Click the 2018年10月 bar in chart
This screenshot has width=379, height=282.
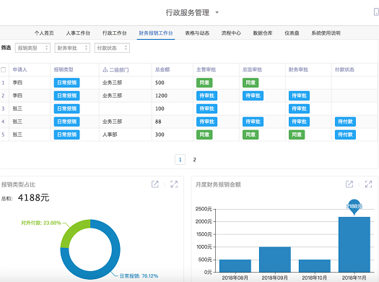[315, 266]
